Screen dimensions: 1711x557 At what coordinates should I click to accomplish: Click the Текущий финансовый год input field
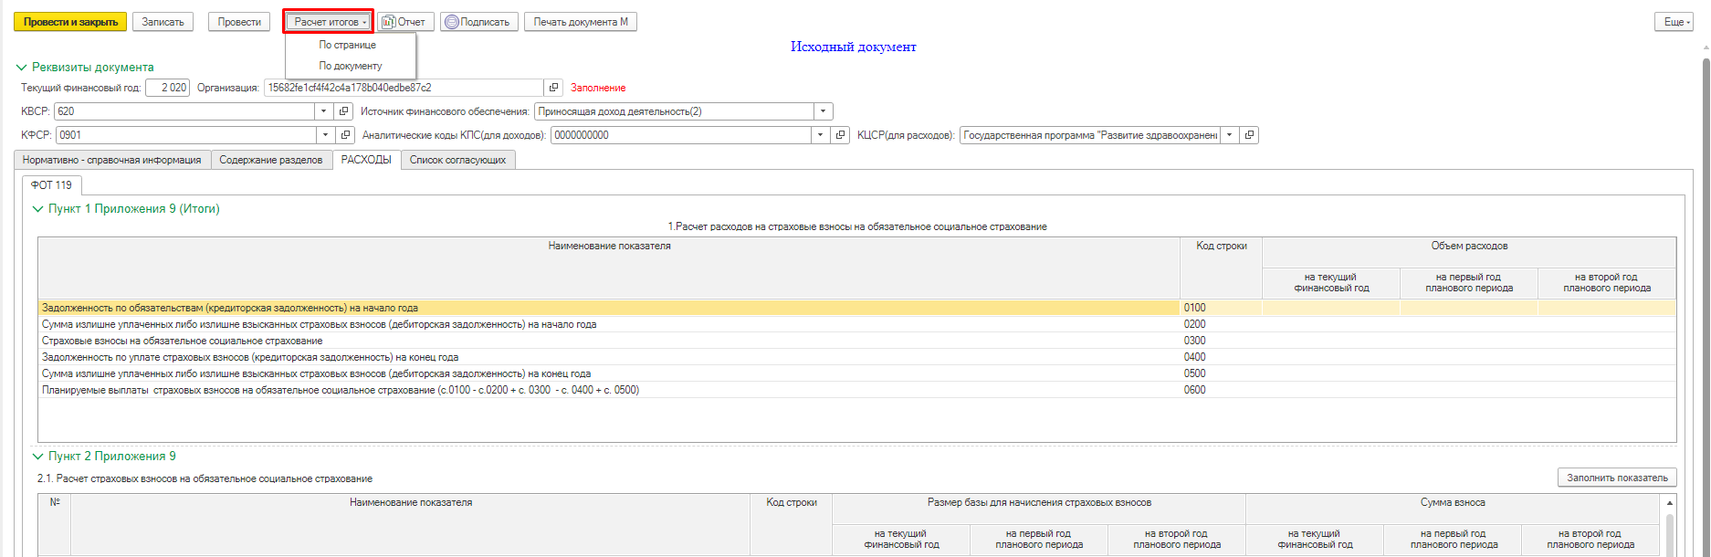(167, 88)
